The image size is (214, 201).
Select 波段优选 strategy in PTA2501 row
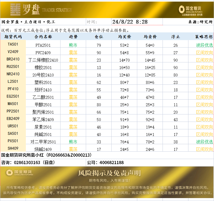(x=204, y=45)
